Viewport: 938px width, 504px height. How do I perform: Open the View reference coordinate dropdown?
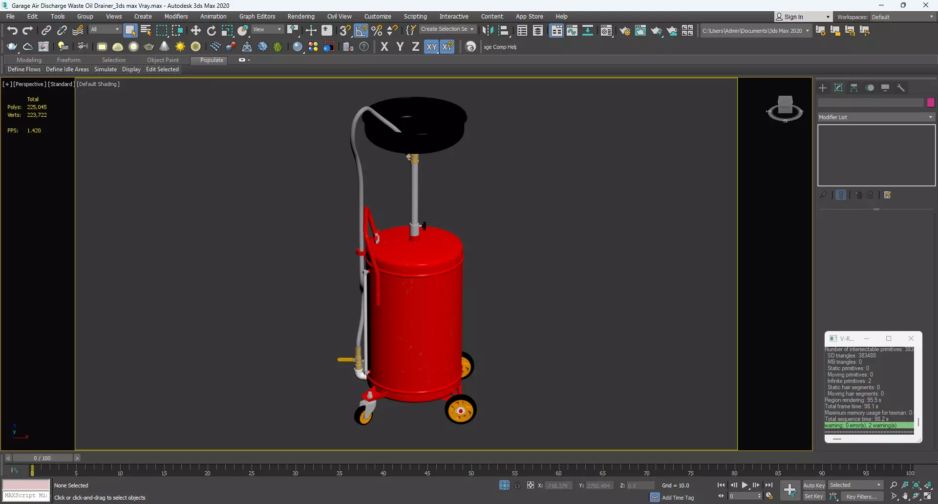click(x=267, y=29)
